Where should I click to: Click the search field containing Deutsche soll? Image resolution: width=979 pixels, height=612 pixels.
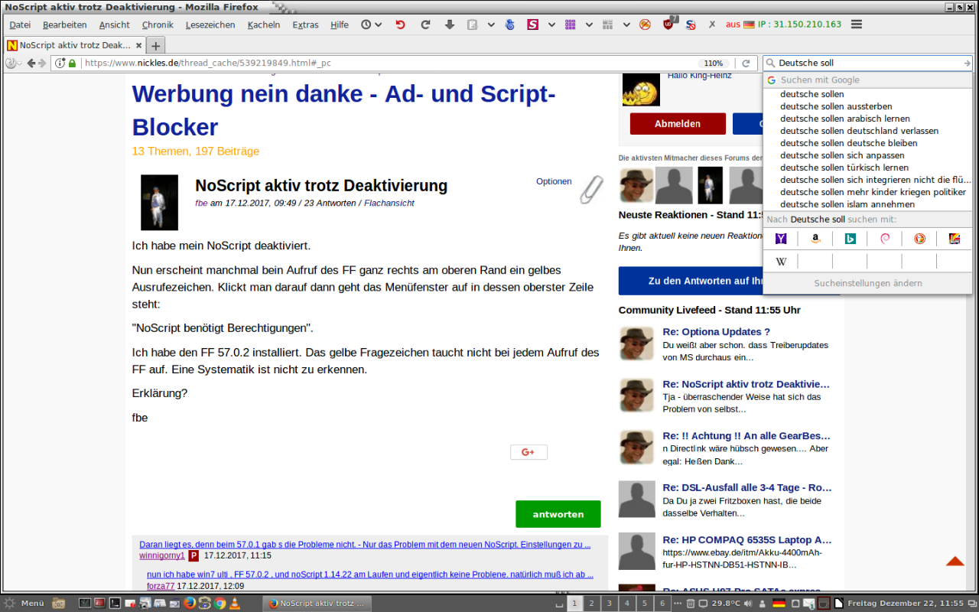click(867, 63)
